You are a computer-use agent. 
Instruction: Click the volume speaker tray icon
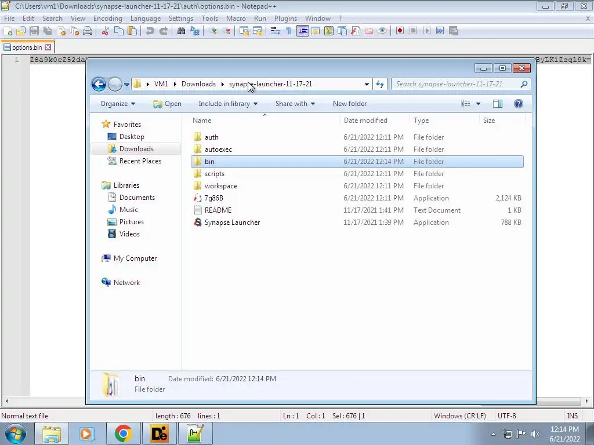pyautogui.click(x=535, y=434)
